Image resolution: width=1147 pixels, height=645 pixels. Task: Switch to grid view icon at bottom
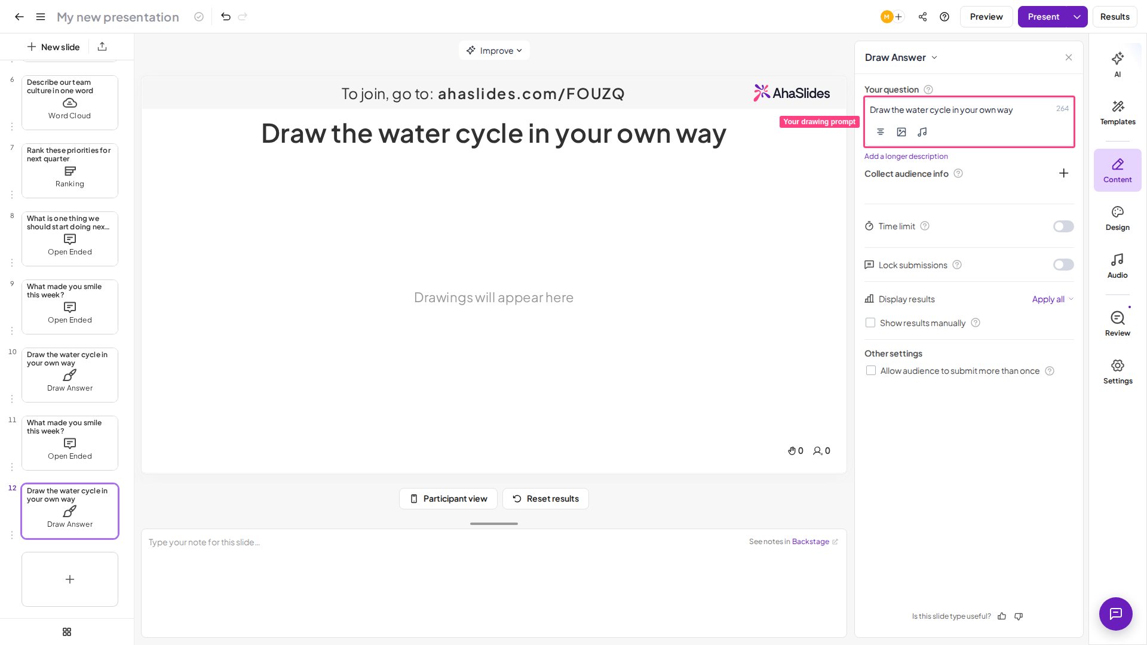67,632
